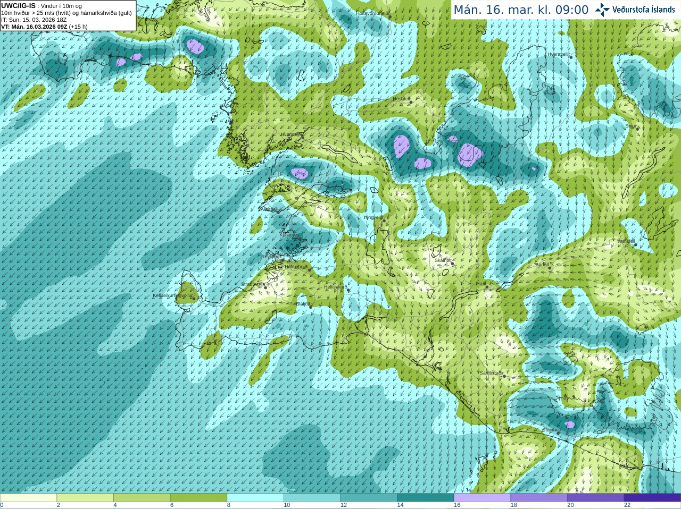Click the Holtavörðuheiði station label
The image size is (681, 509).
click(372, 13)
